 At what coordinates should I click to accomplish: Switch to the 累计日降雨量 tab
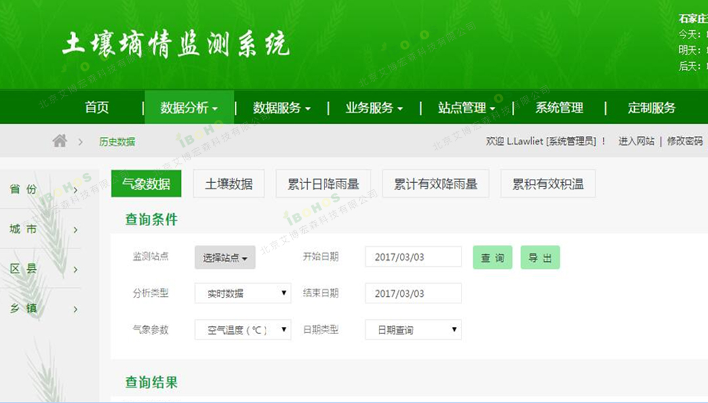coord(323,184)
